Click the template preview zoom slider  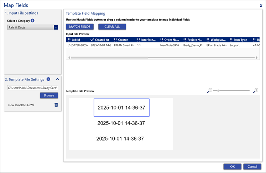(x=231, y=91)
